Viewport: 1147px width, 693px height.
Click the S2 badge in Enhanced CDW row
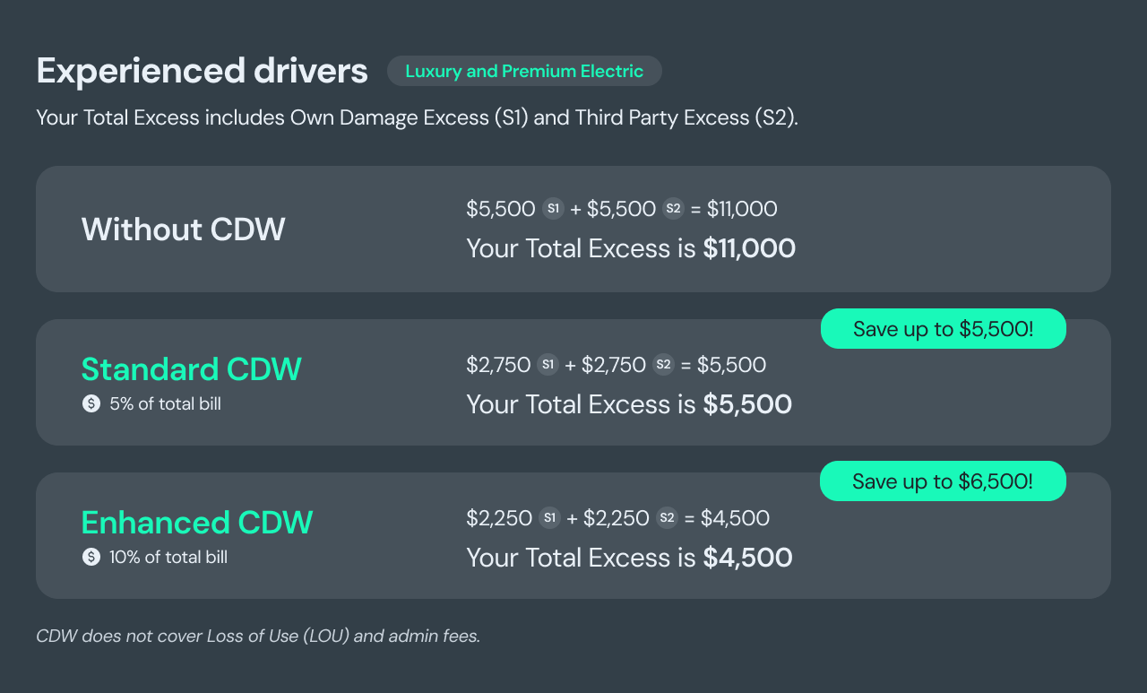click(x=667, y=518)
